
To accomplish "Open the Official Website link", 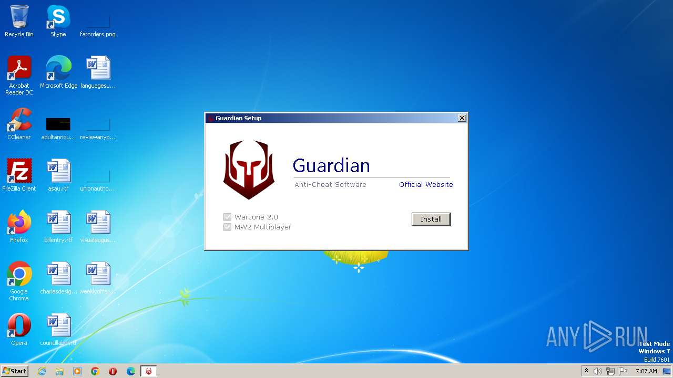I will click(426, 184).
